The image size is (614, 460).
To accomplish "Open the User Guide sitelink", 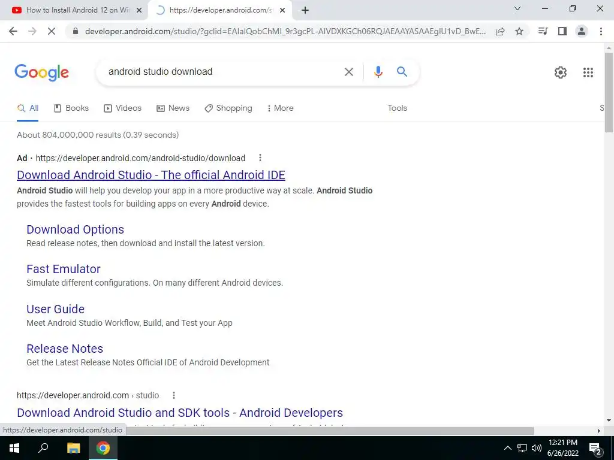I will pos(56,309).
